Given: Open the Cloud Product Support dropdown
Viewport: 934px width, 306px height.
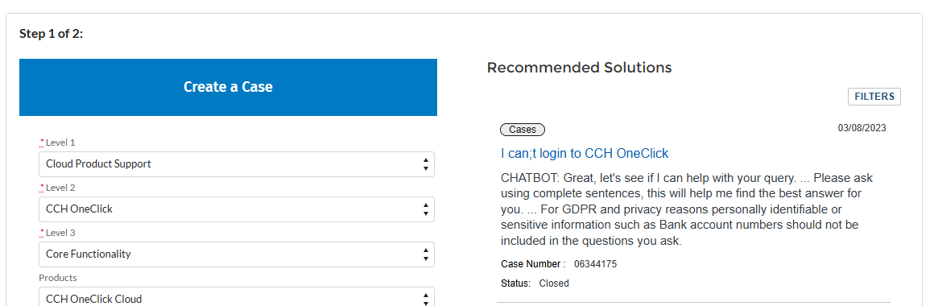Looking at the screenshot, I should click(x=237, y=164).
